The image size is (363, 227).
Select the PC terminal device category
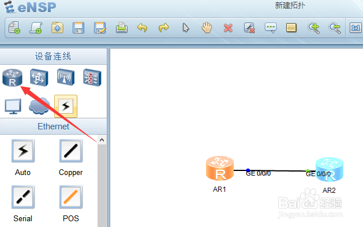[x=13, y=106]
